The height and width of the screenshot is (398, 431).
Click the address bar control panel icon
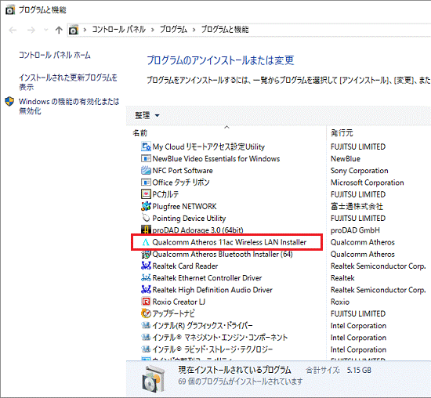[74, 30]
